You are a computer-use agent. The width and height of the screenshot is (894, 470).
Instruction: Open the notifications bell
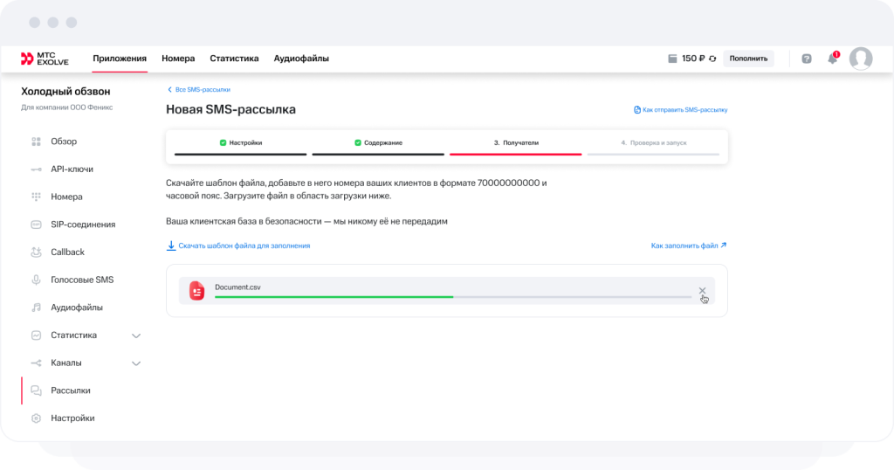pos(833,59)
